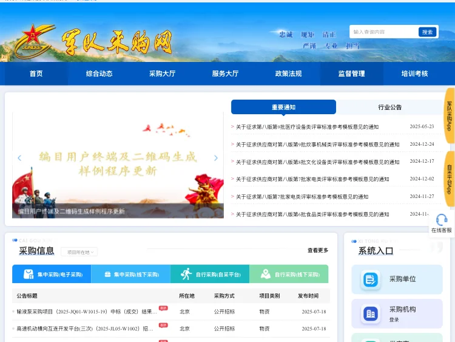Click the 项目类别 column header
455x342 pixels.
click(x=269, y=296)
